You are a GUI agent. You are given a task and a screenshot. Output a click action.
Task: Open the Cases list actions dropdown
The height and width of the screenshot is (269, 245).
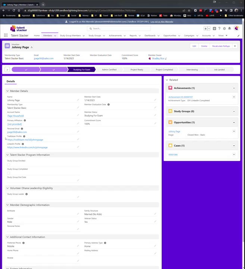point(234,146)
